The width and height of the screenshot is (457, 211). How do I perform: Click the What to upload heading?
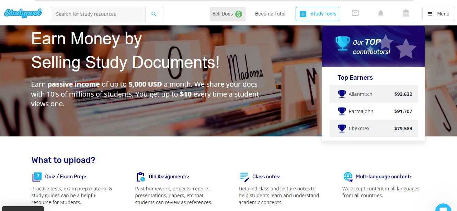pos(64,160)
